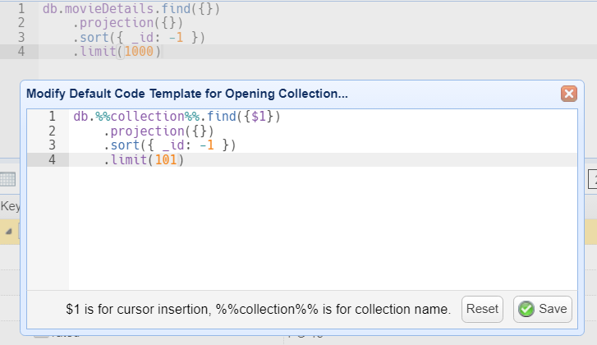The width and height of the screenshot is (597, 345).
Task: Click the $1 cursor placeholder in template
Action: click(259, 117)
